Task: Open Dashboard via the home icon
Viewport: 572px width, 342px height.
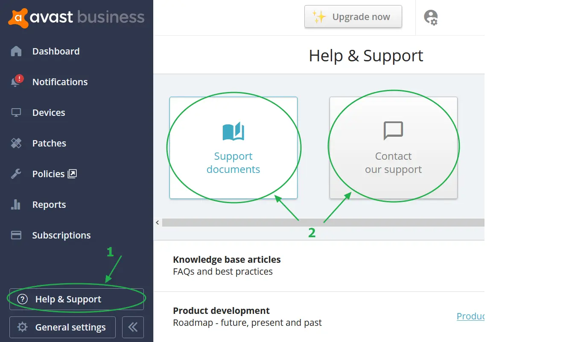Action: pos(16,51)
